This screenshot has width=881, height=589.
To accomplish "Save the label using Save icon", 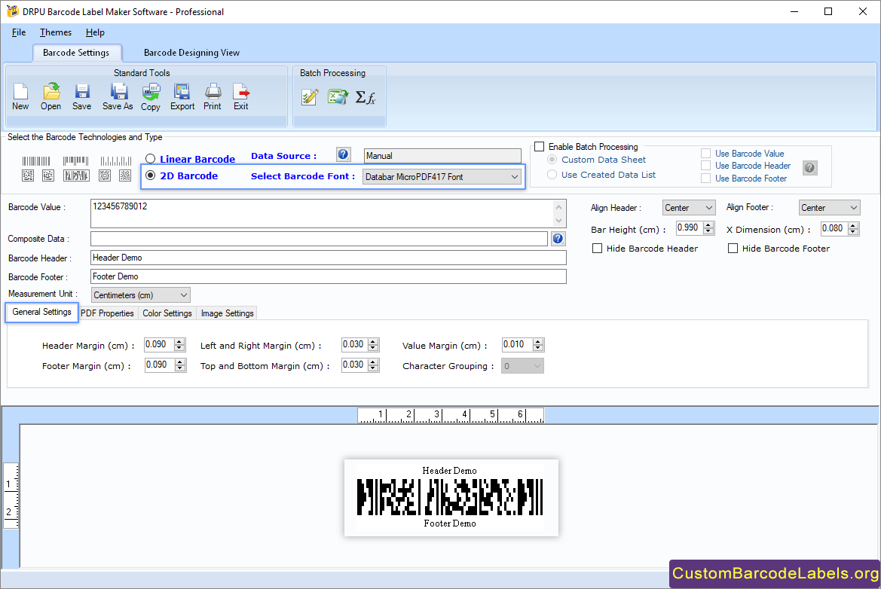I will 81,96.
